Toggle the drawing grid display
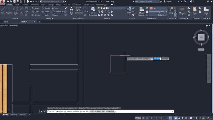Viewport: 213px width, 120px height. coord(143,118)
